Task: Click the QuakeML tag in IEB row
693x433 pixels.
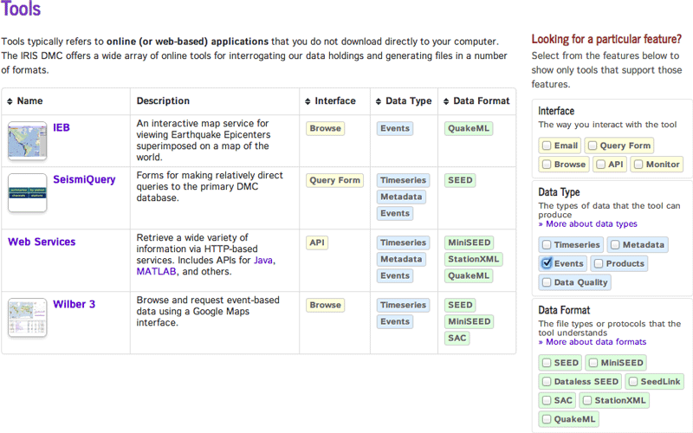Action: pyautogui.click(x=469, y=128)
